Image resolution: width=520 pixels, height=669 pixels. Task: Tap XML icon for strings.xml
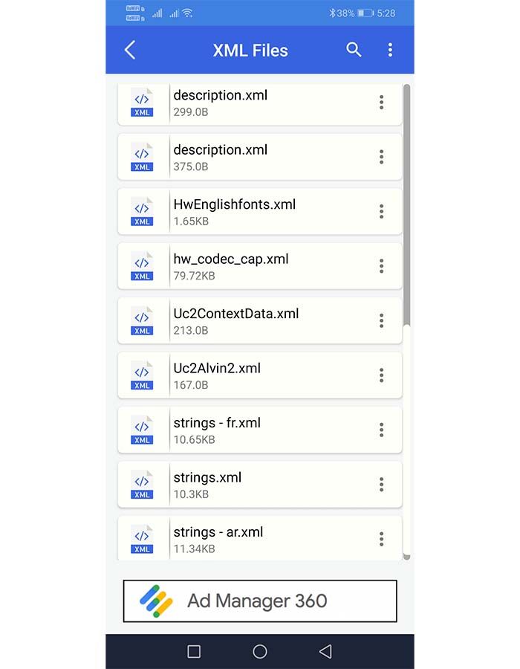point(142,485)
